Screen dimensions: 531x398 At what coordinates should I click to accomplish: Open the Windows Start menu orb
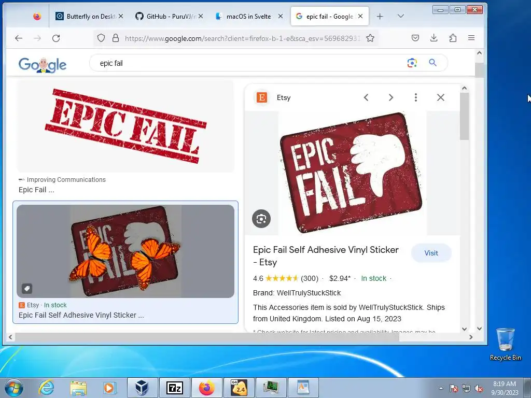click(x=14, y=388)
